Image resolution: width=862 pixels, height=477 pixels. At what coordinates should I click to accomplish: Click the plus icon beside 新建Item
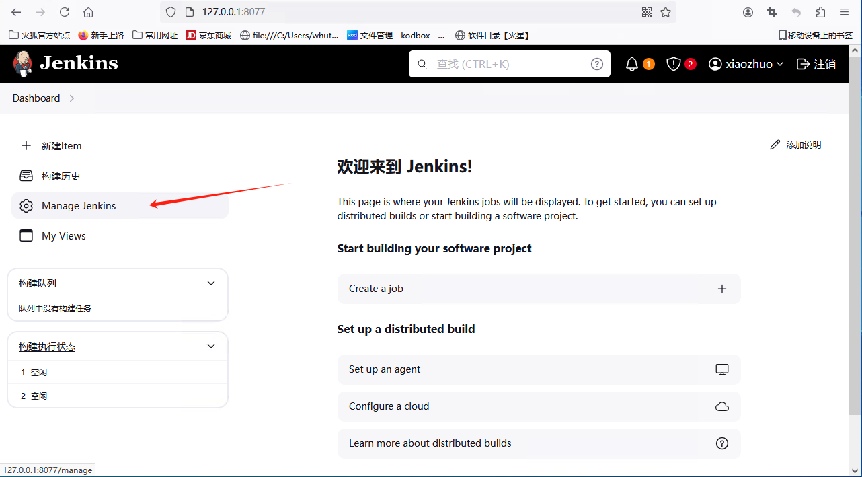pyautogui.click(x=26, y=146)
